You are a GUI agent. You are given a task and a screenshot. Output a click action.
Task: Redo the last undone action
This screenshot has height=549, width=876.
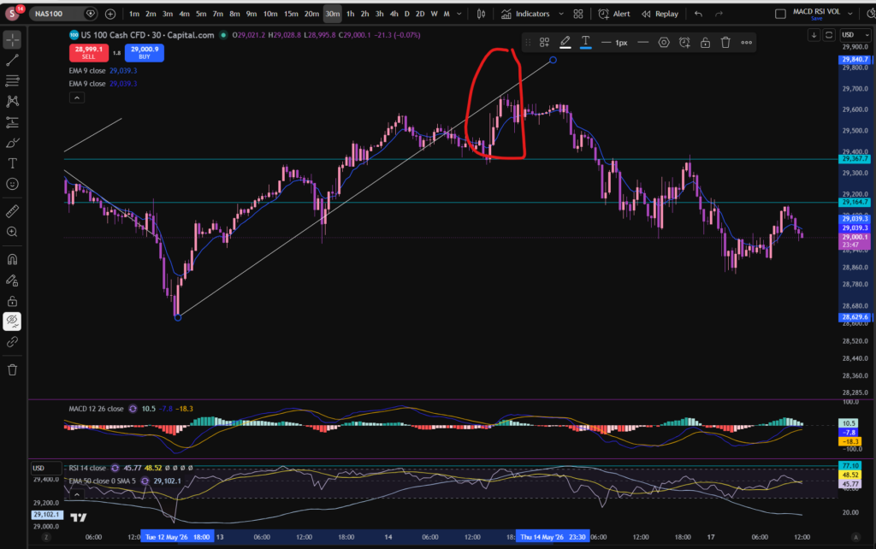click(719, 14)
